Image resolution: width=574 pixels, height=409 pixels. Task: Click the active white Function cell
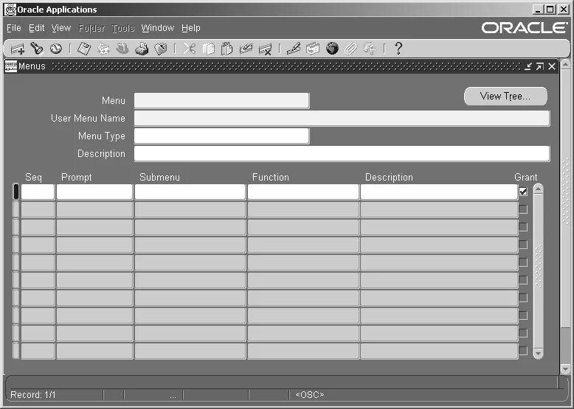coord(303,192)
